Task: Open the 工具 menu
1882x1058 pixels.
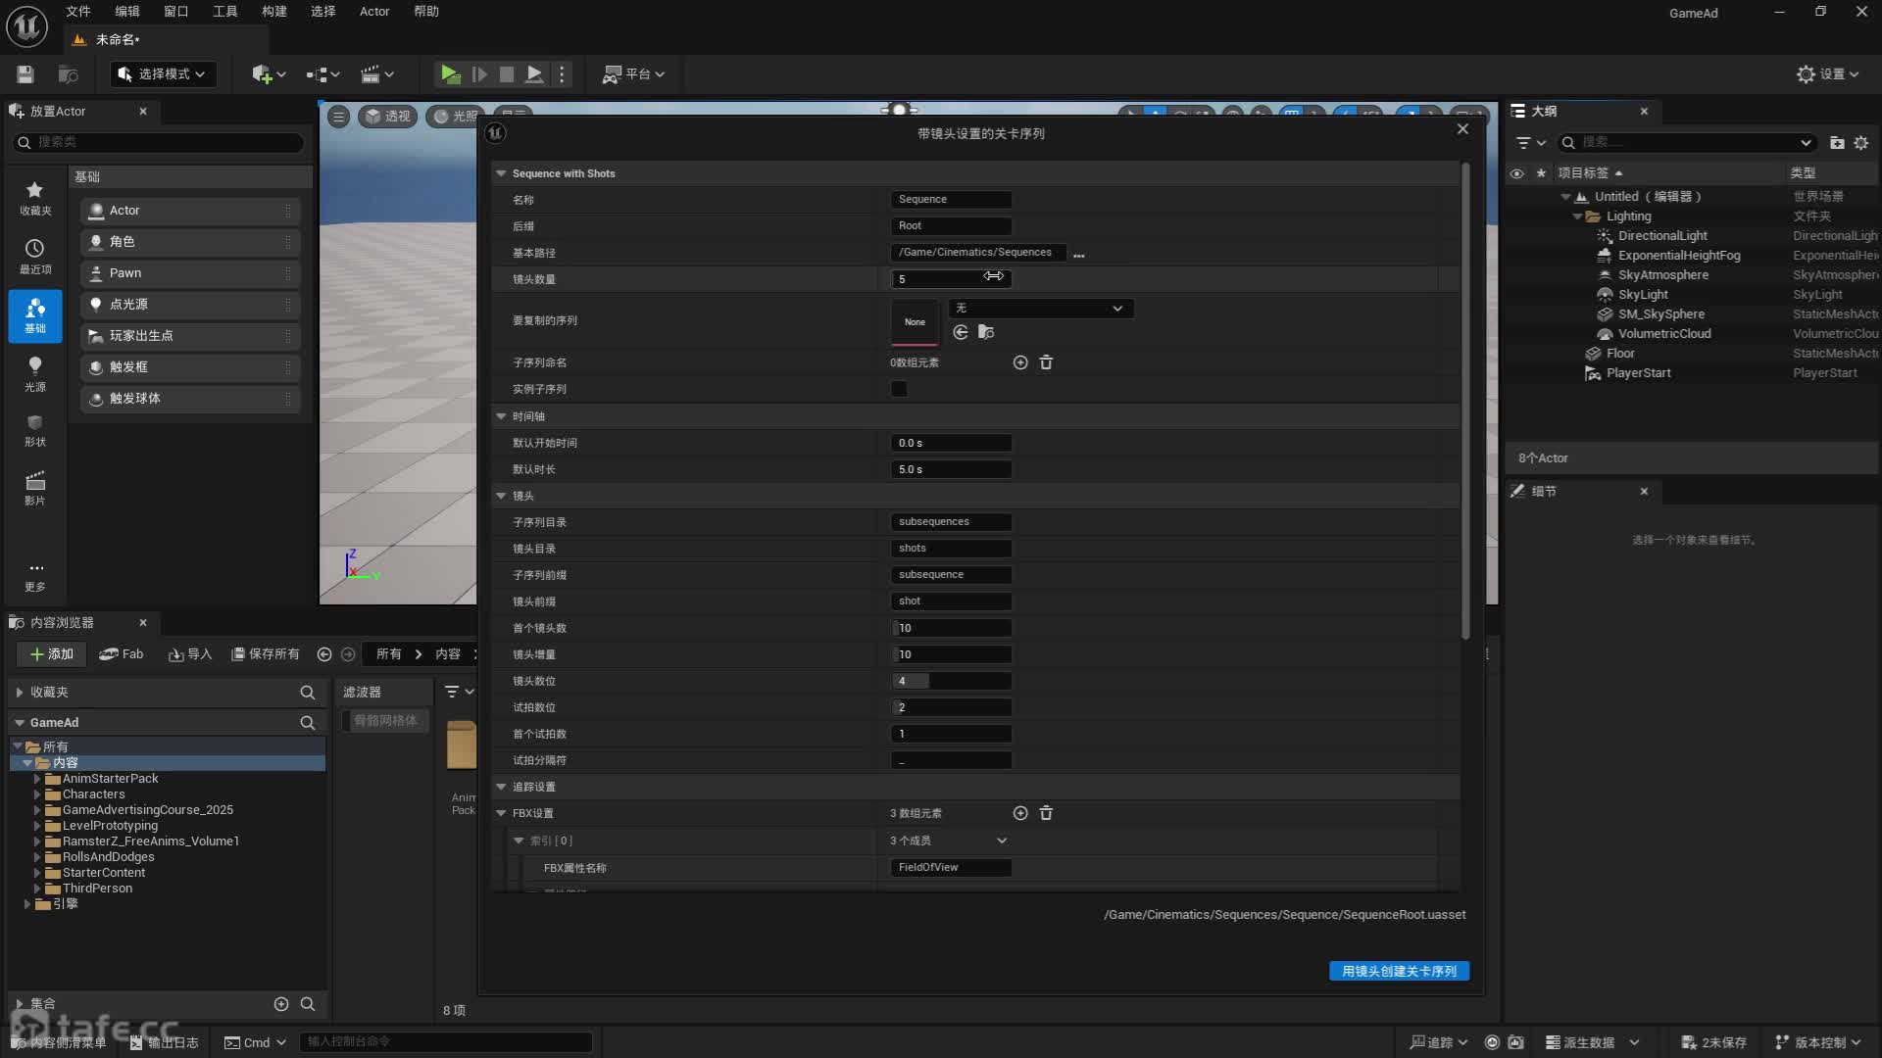Action: (x=224, y=12)
